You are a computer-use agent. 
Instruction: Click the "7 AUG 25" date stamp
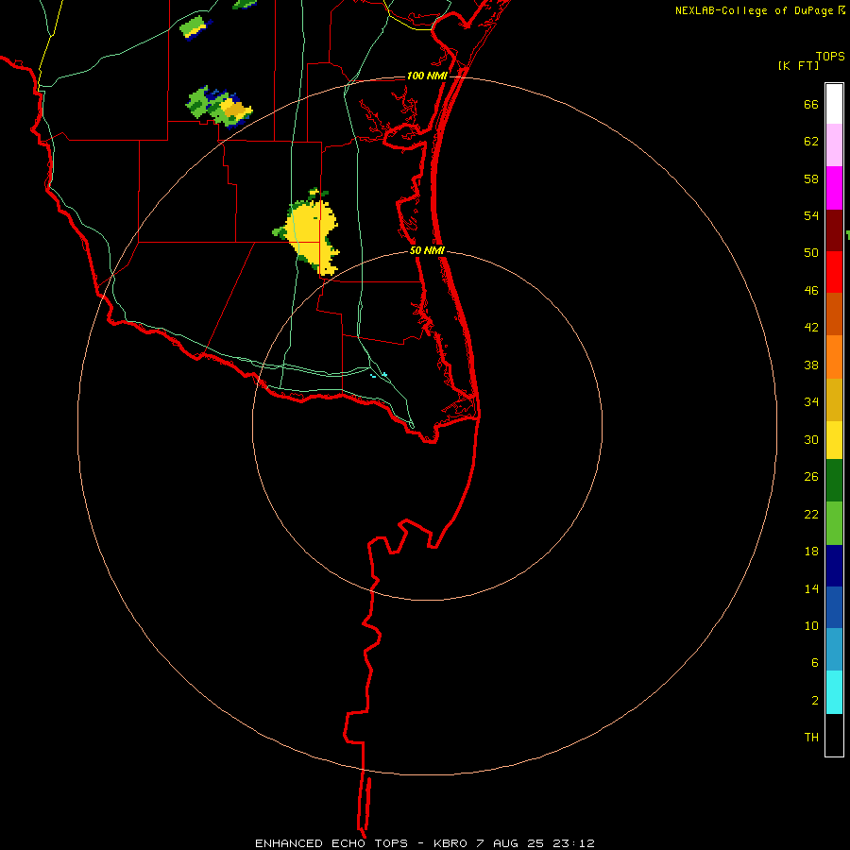511,843
